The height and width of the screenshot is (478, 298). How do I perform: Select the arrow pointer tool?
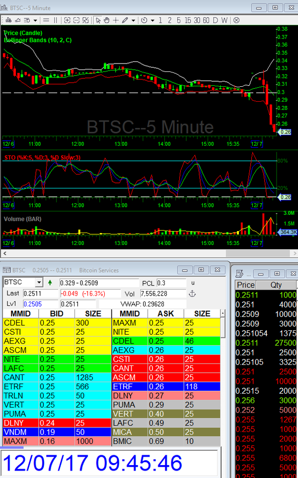point(98,20)
